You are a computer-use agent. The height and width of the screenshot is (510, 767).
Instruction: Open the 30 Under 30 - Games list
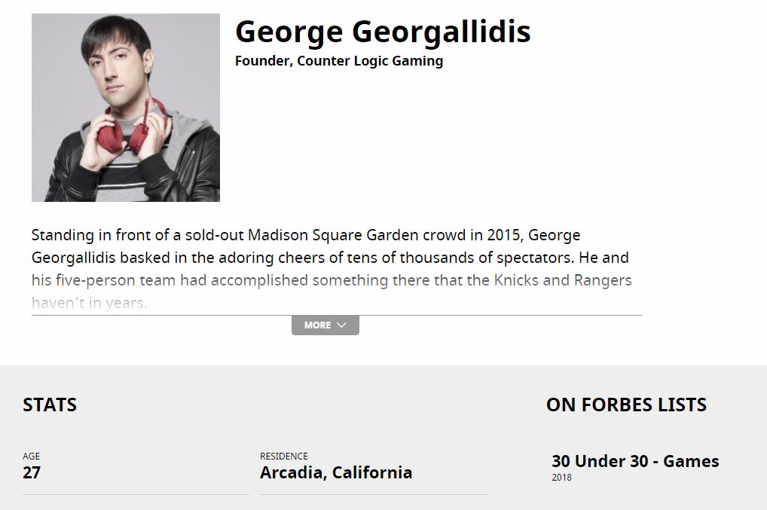[x=635, y=461]
